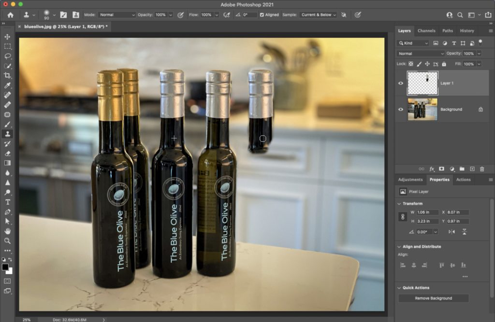Select the Layer 1 thumbnail

coord(422,83)
